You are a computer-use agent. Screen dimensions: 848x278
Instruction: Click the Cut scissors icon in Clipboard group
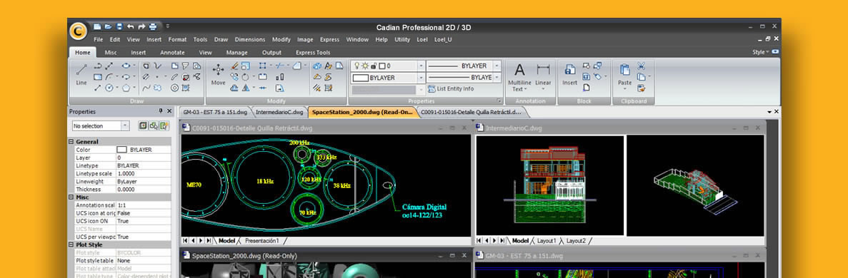pyautogui.click(x=642, y=66)
